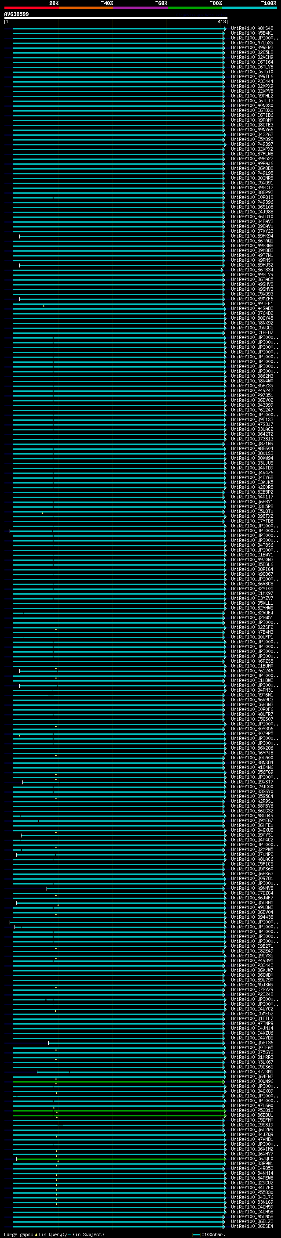The image size is (281, 1238).
Task: Click the UniRef100_B8PIG4 label
Action: point(252,569)
